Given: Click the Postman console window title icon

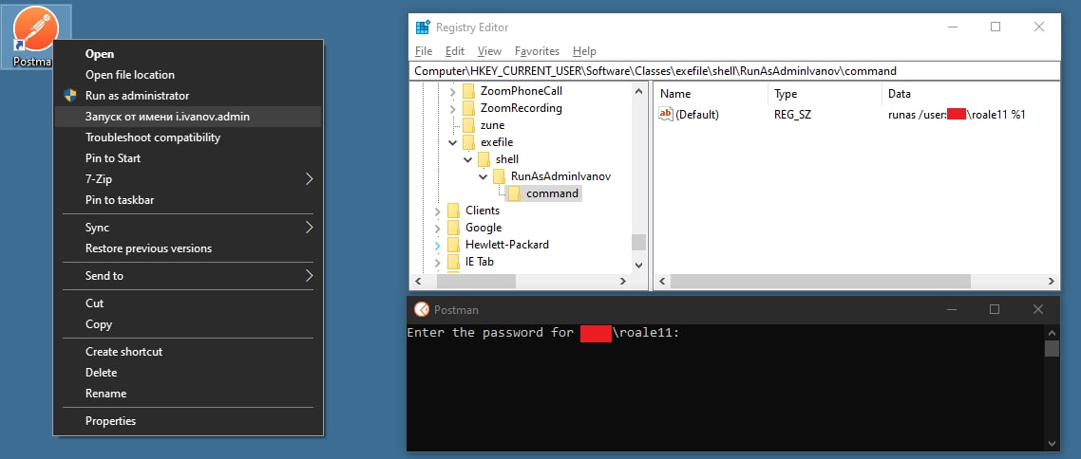Looking at the screenshot, I should click(421, 310).
